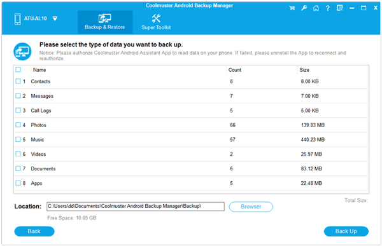The image size is (382, 246).
Task: Click the key register icon
Action: (304, 8)
